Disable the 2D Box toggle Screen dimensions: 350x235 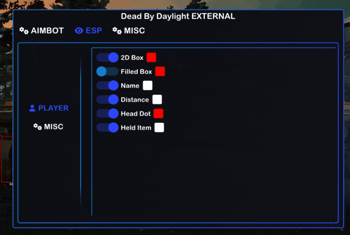pos(107,57)
